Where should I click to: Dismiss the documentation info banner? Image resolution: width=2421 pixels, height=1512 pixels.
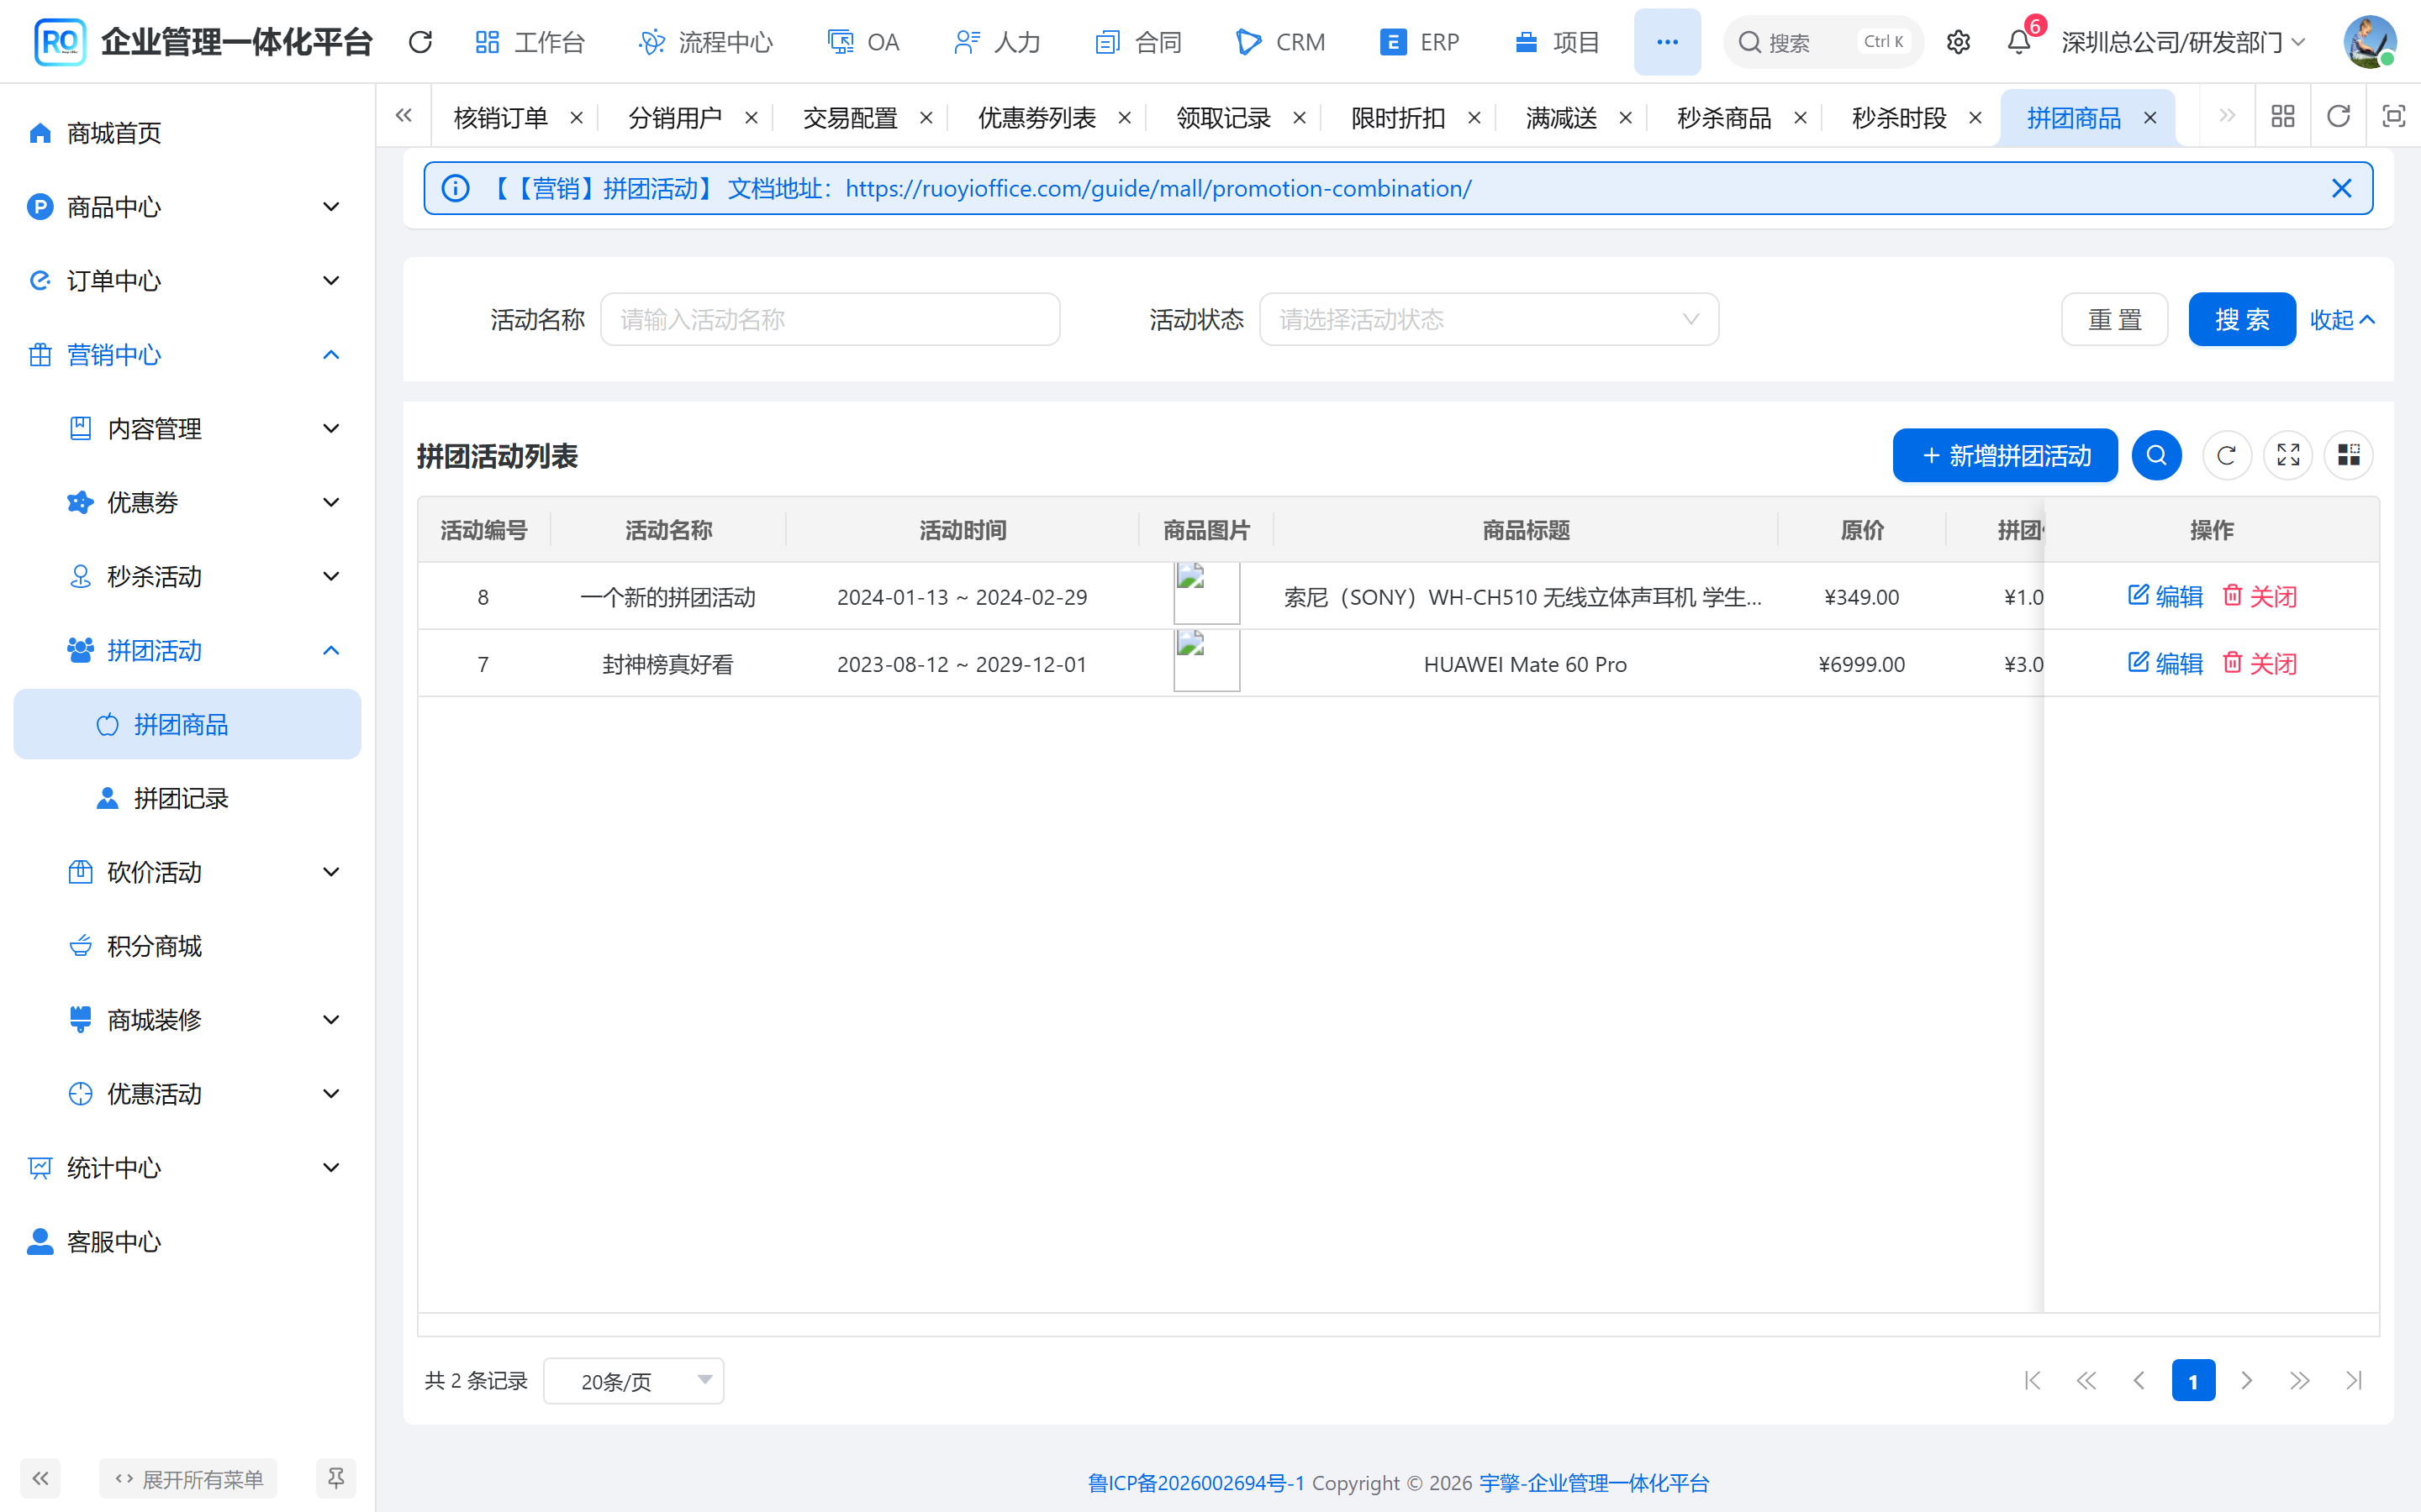click(2341, 189)
